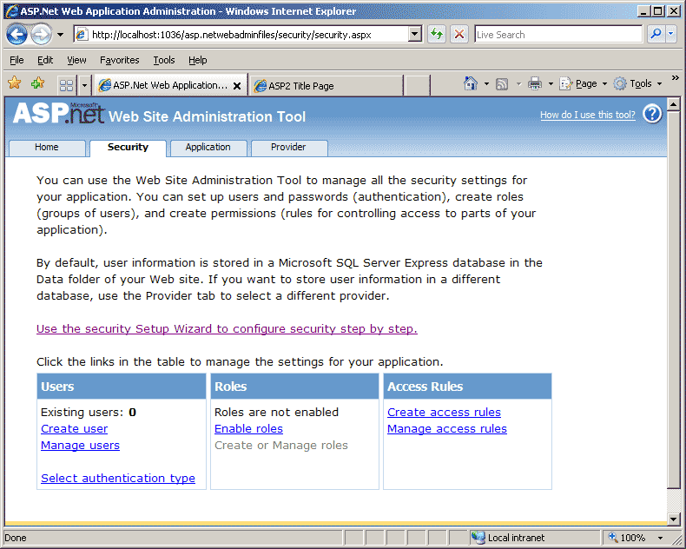
Task: Click the Refresh page icon
Action: pos(437,34)
